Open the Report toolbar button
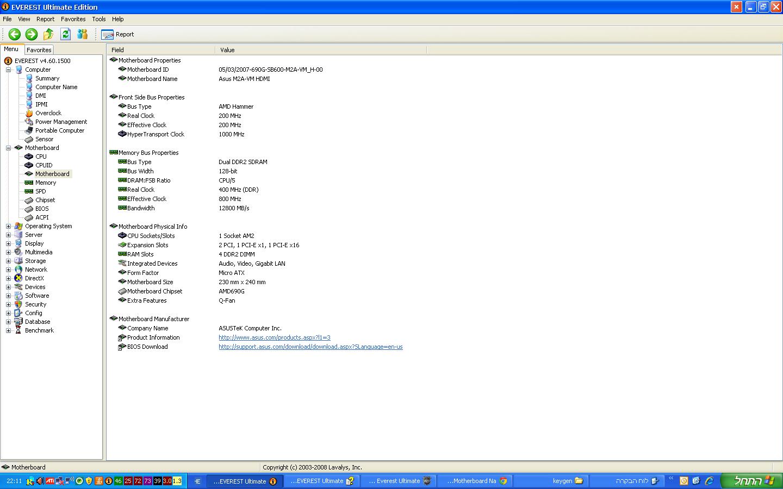 [117, 34]
